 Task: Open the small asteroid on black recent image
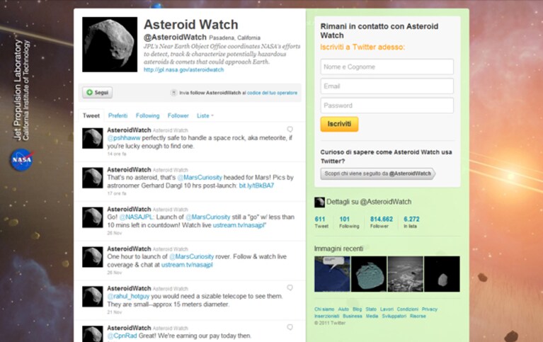(x=442, y=274)
